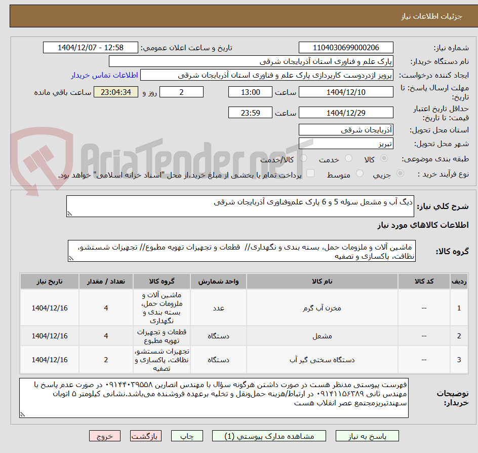Select the کالا radio button
Image resolution: width=478 pixels, height=453 pixels.
point(384,158)
